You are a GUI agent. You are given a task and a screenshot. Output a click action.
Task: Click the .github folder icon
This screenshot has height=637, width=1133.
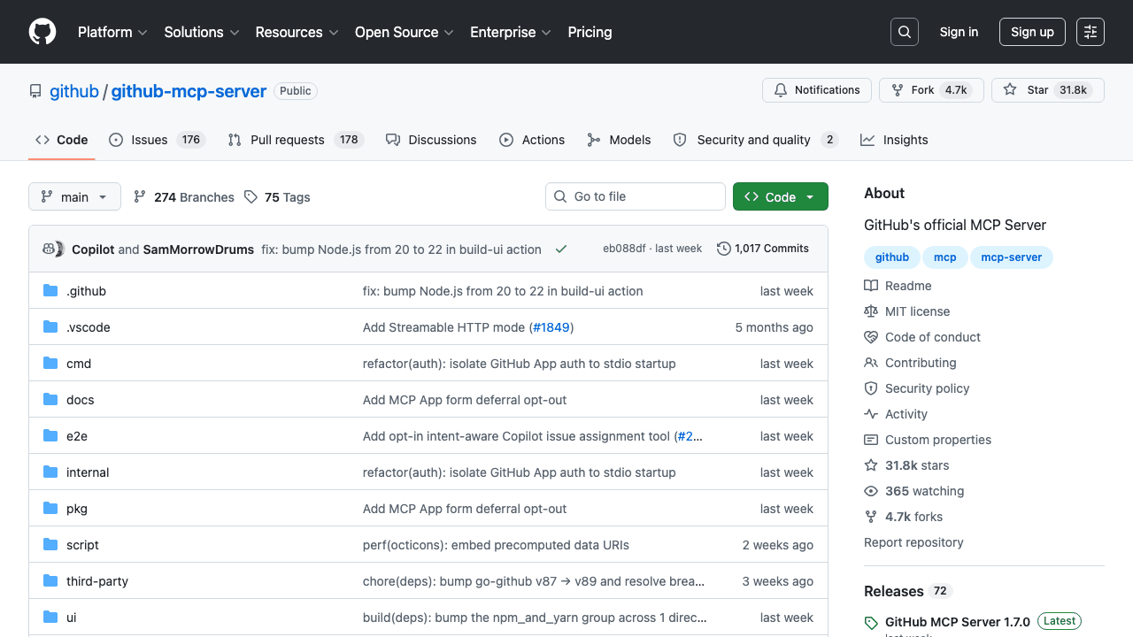click(x=50, y=291)
